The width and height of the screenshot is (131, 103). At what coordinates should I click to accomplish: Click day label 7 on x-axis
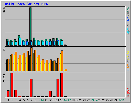(31, 100)
